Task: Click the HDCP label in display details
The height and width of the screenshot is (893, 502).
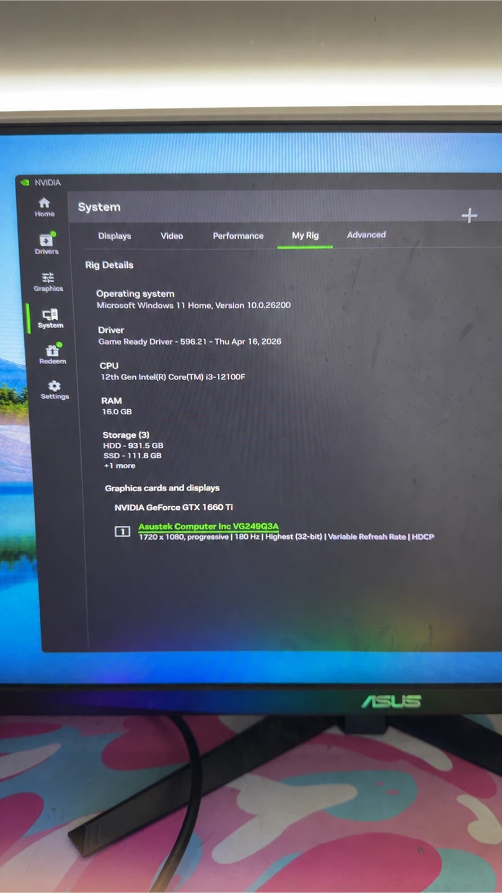Action: point(423,537)
